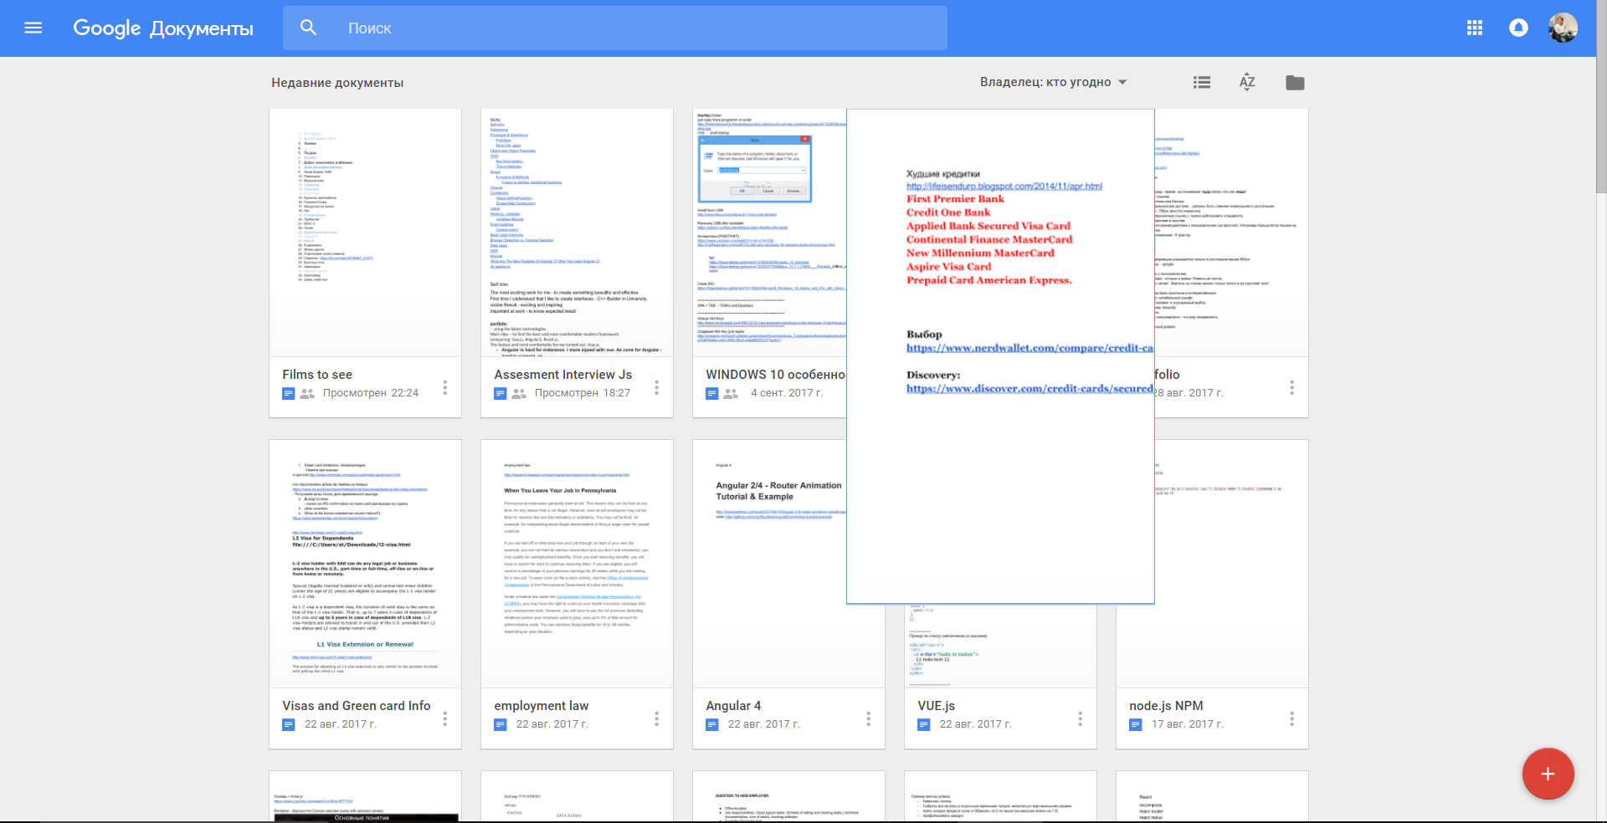
Task: Open the employment law document thumbnail
Action: pyautogui.click(x=577, y=564)
